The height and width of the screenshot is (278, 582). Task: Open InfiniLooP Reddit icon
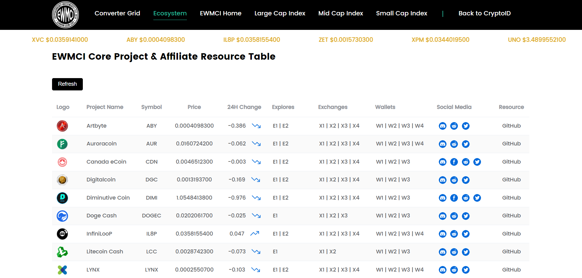click(x=454, y=234)
